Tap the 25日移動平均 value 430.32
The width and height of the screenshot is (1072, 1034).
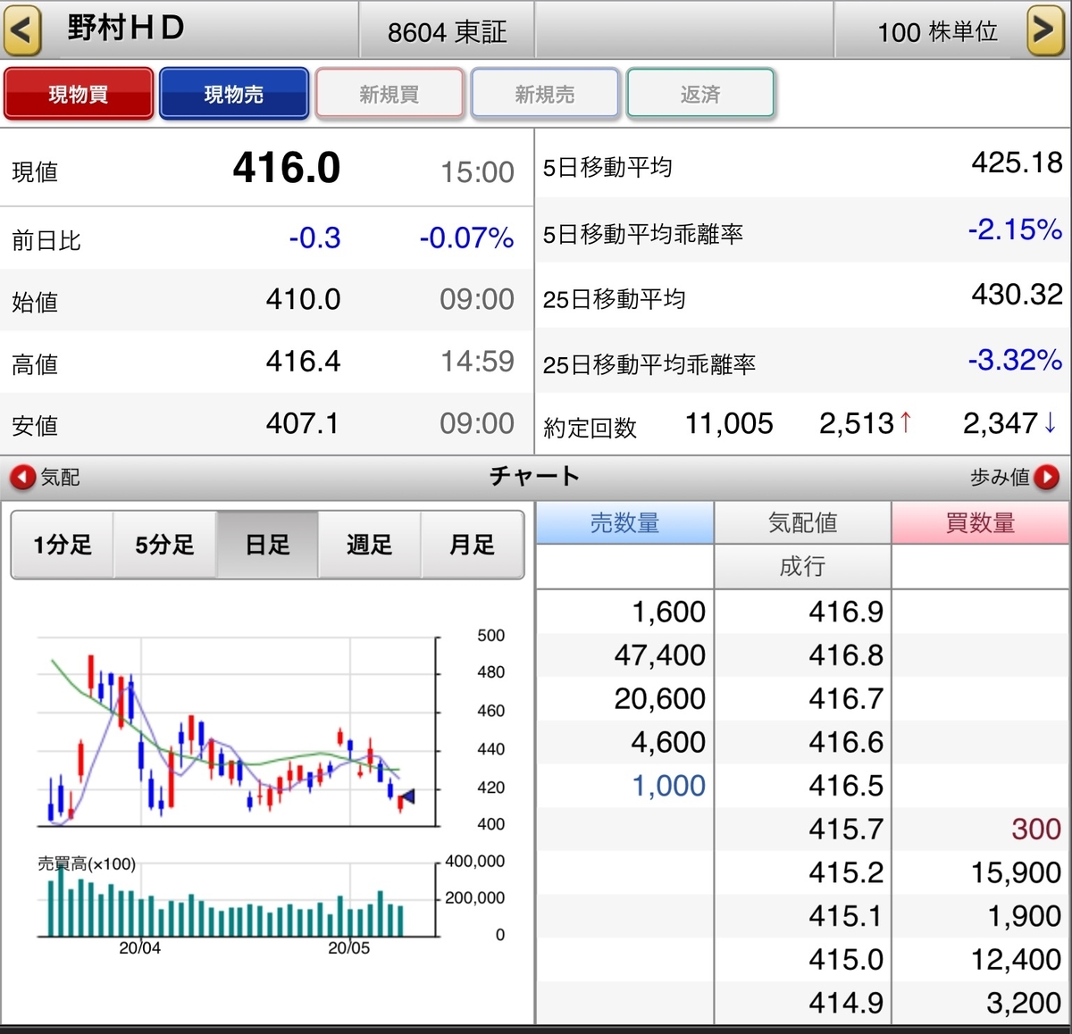tap(1018, 294)
